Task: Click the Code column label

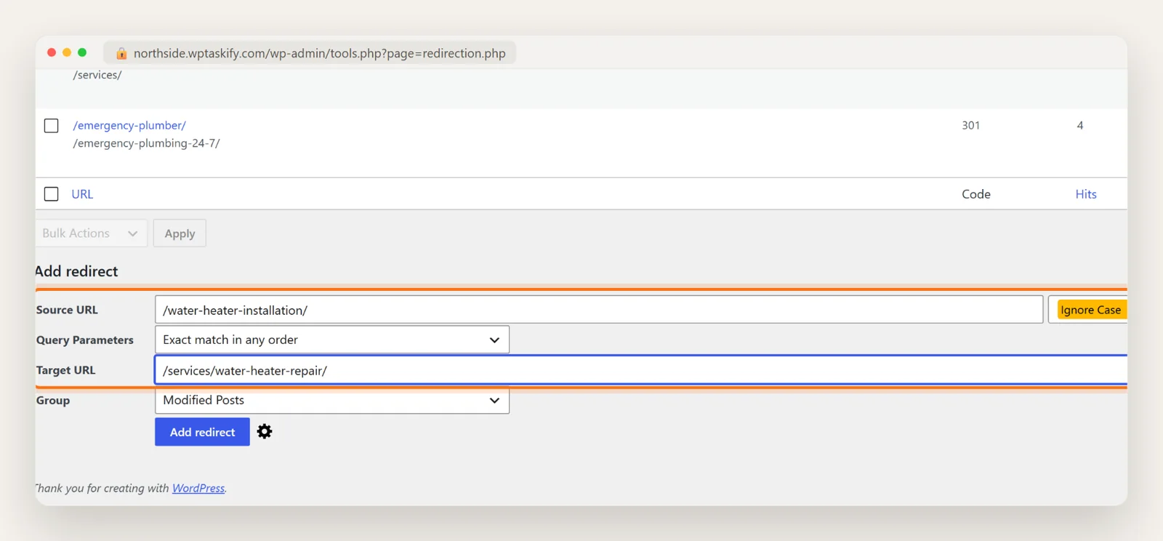Action: coord(976,194)
